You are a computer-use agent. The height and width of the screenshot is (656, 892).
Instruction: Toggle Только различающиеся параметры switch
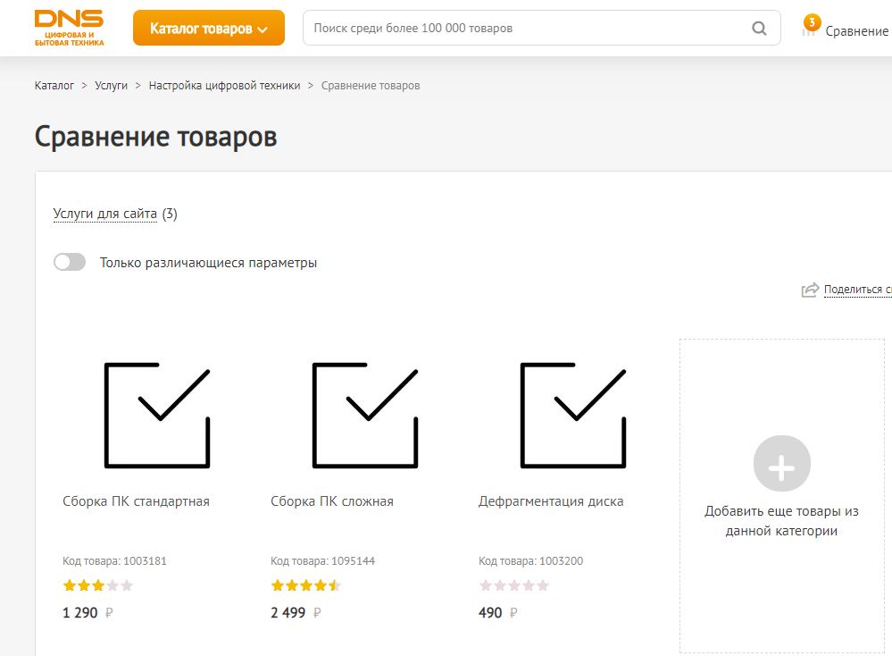click(70, 262)
